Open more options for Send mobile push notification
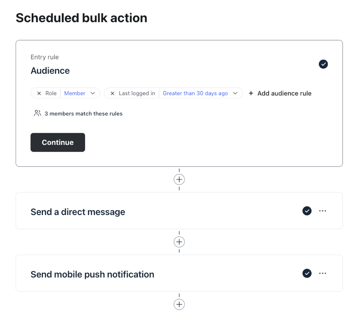The height and width of the screenshot is (320, 361). (x=322, y=273)
